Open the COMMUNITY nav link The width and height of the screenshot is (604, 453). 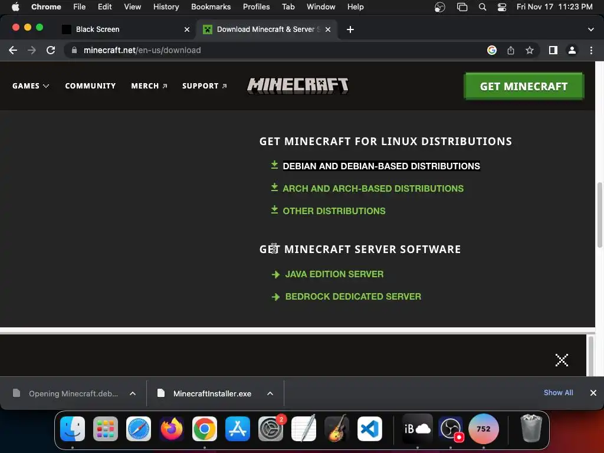click(x=90, y=86)
